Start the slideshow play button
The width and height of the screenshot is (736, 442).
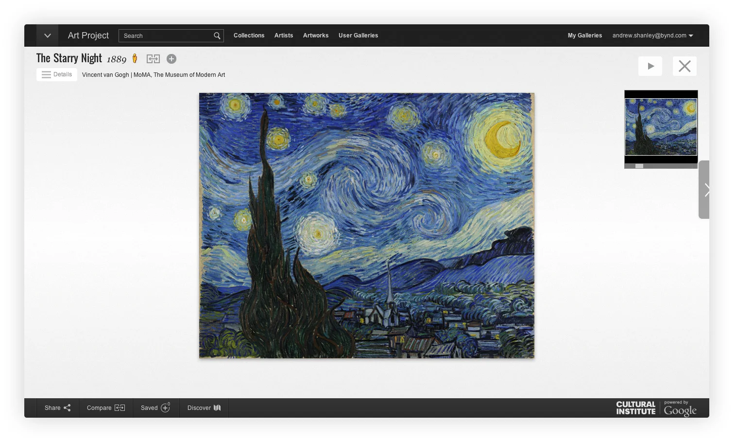coord(650,66)
